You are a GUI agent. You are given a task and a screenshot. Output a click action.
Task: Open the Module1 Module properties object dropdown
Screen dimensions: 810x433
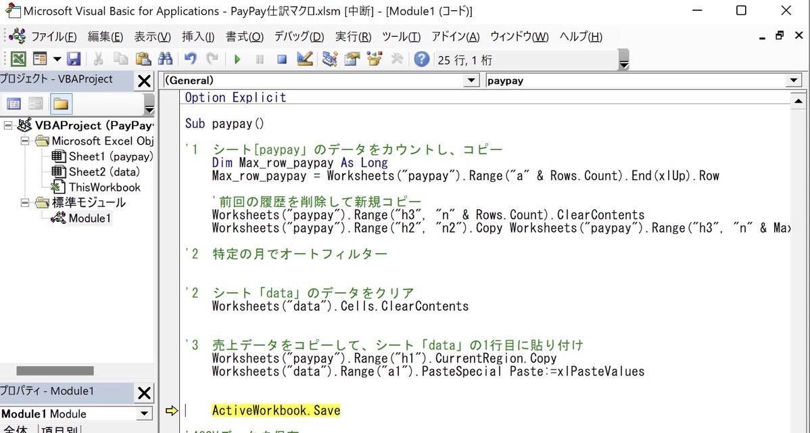pos(143,414)
